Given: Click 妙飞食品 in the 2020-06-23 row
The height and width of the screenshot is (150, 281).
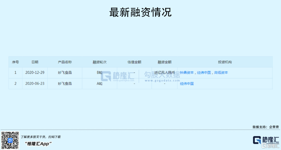Looking at the screenshot, I should [x=65, y=84].
